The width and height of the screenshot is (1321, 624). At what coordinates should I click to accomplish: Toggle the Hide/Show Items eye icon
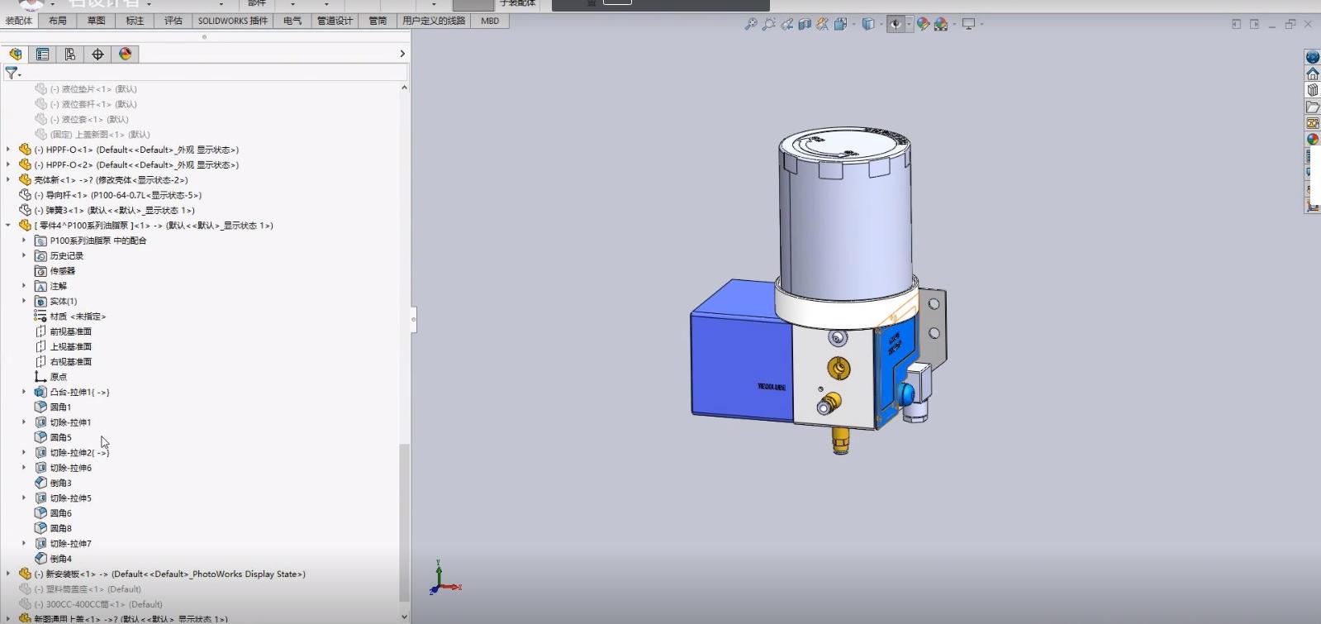[896, 24]
